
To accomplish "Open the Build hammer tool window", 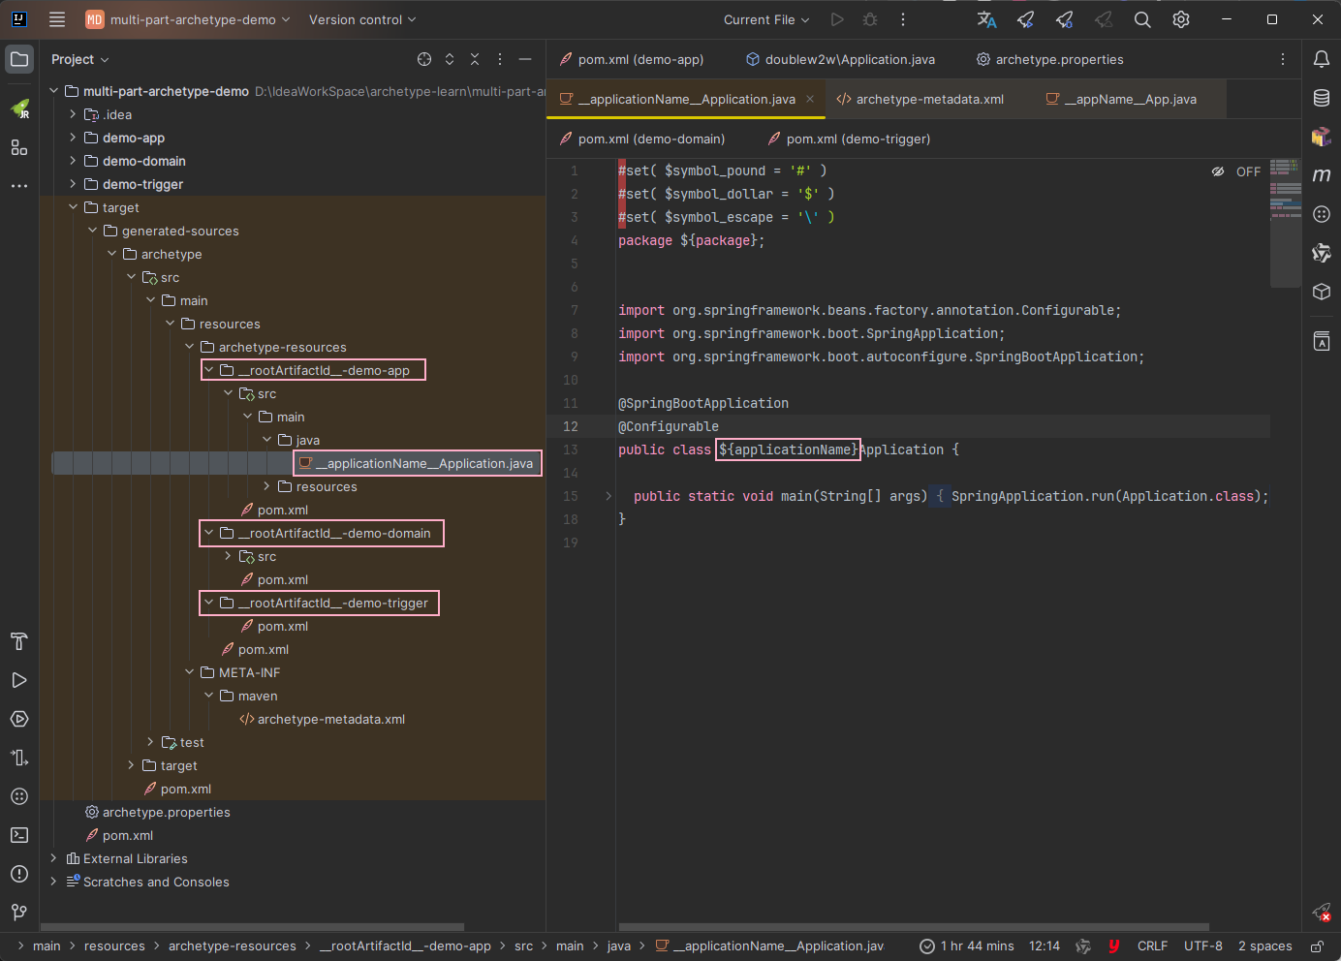I will point(19,641).
